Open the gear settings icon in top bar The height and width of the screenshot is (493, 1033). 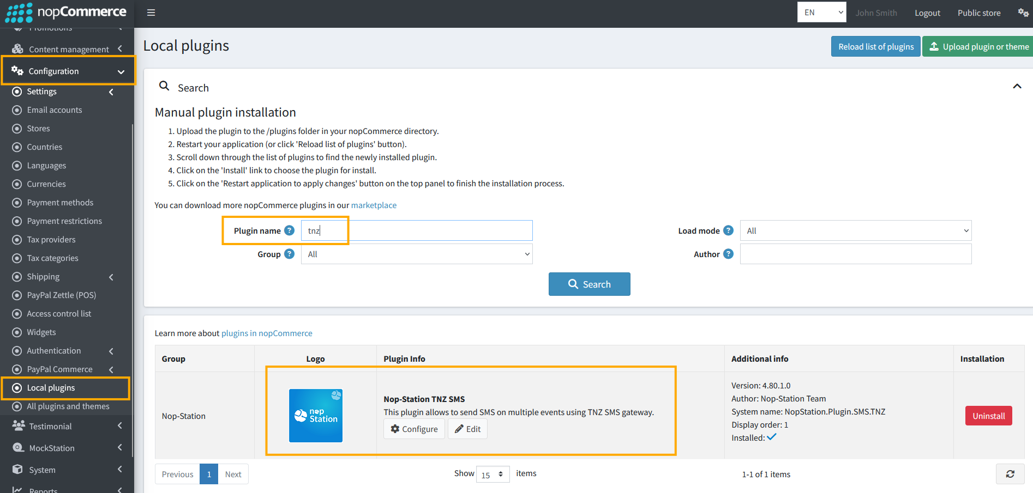click(x=1023, y=13)
